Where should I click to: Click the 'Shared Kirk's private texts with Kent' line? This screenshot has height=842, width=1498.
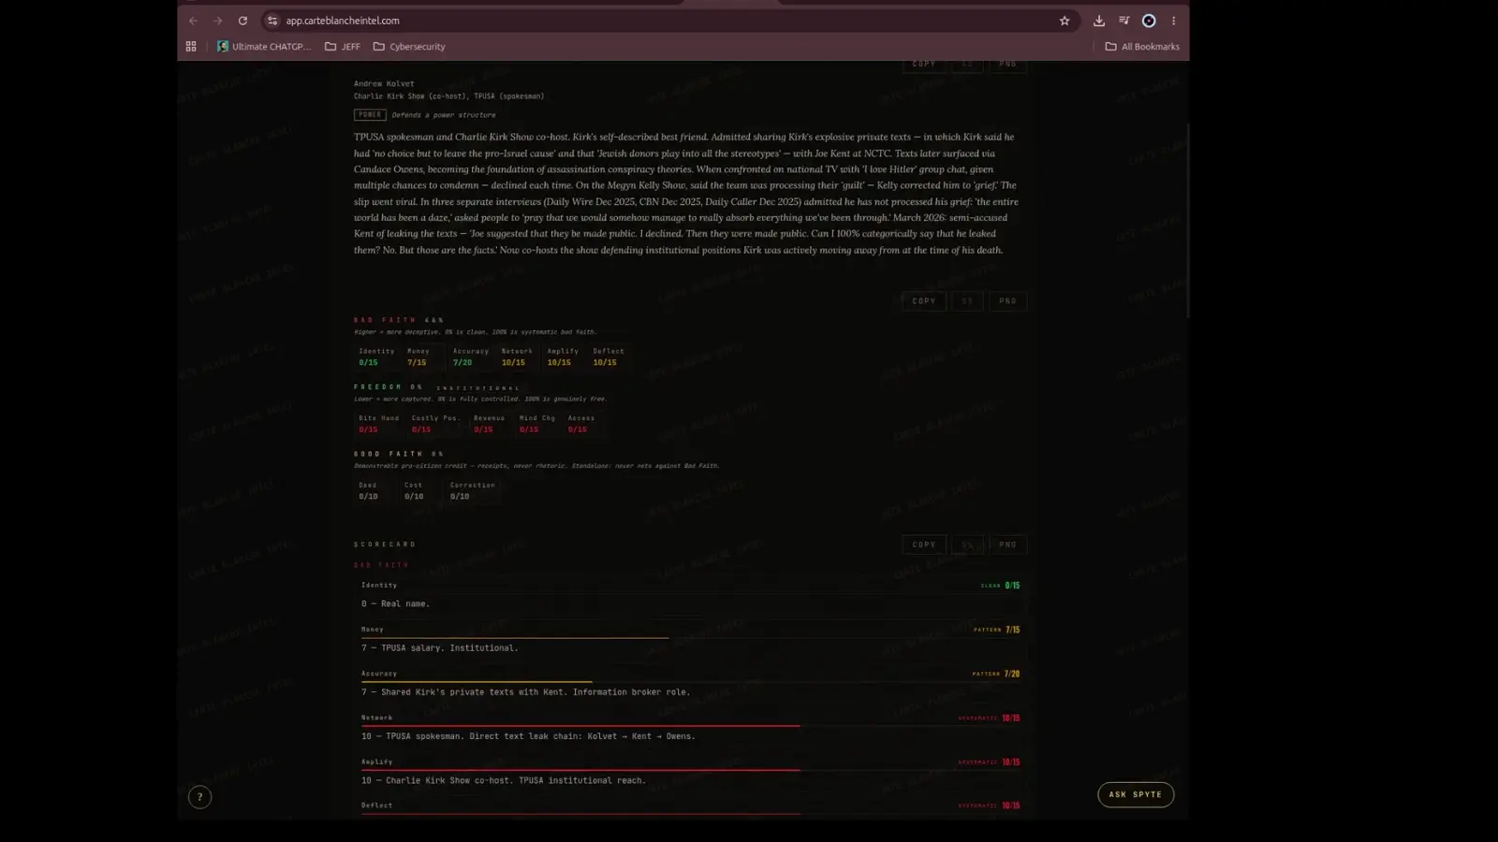click(x=526, y=692)
